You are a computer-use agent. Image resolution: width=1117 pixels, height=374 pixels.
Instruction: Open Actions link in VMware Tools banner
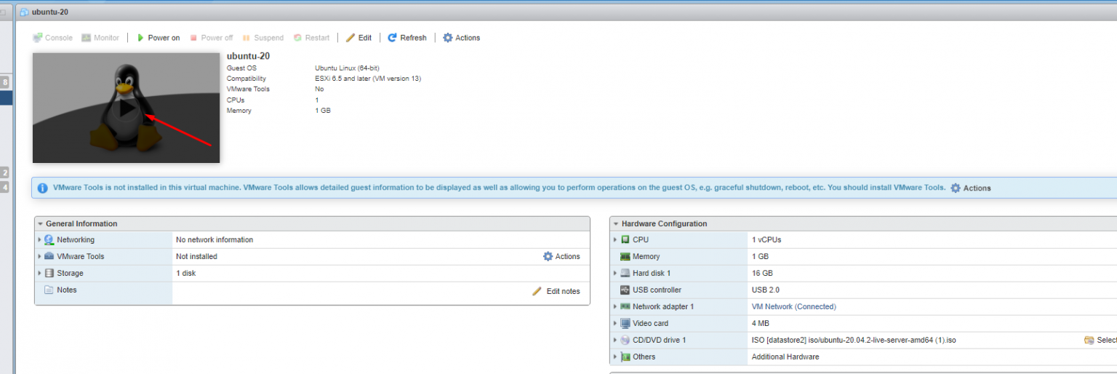(x=971, y=188)
